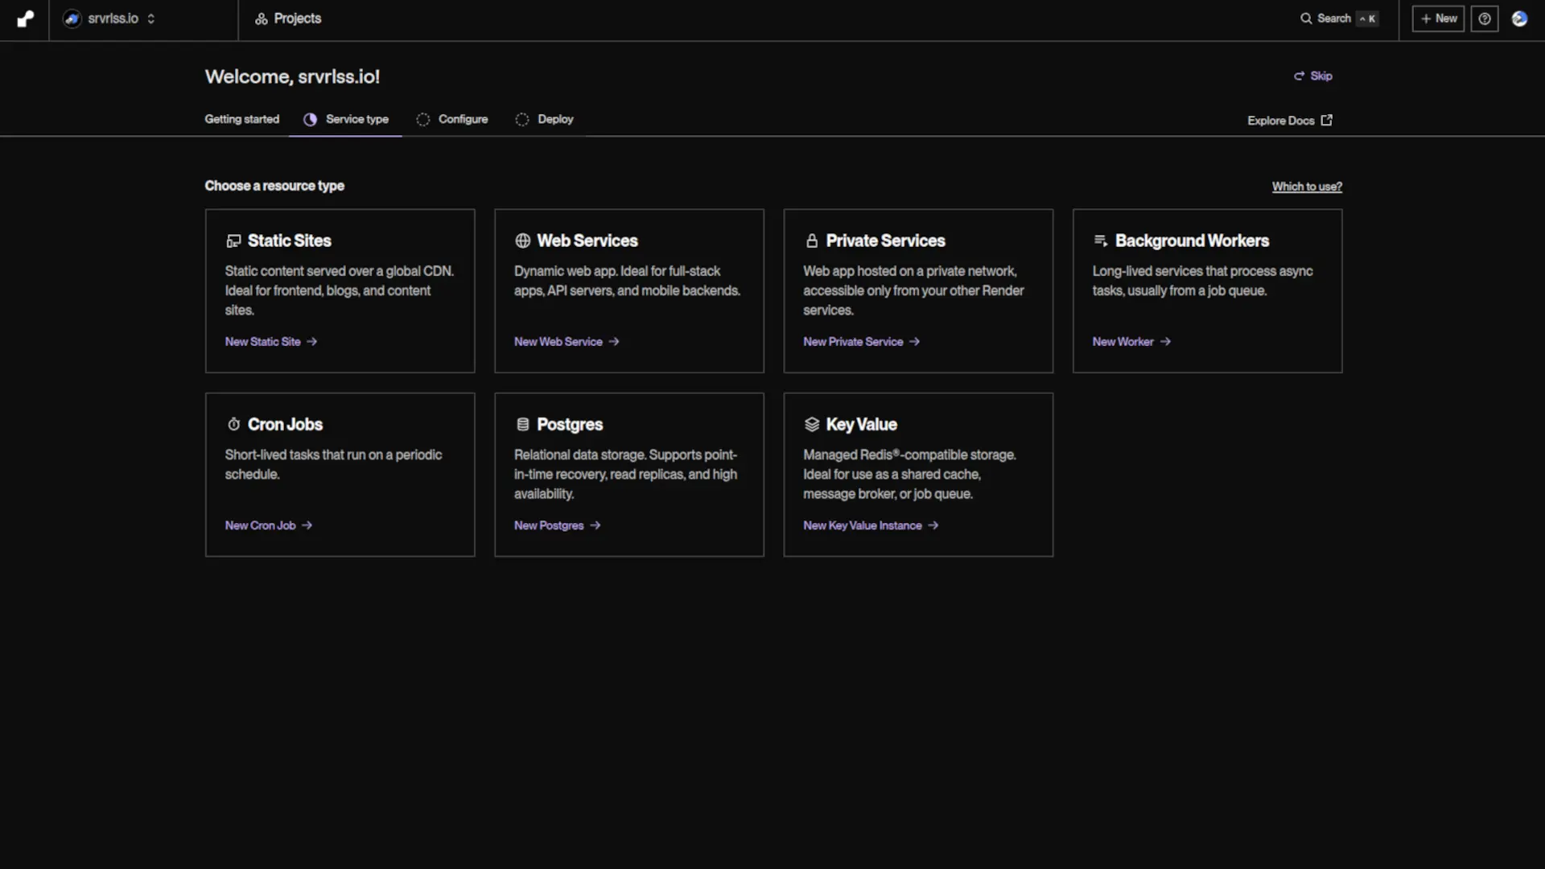1545x869 pixels.
Task: Click the Background Workers queue icon
Action: (x=1101, y=241)
